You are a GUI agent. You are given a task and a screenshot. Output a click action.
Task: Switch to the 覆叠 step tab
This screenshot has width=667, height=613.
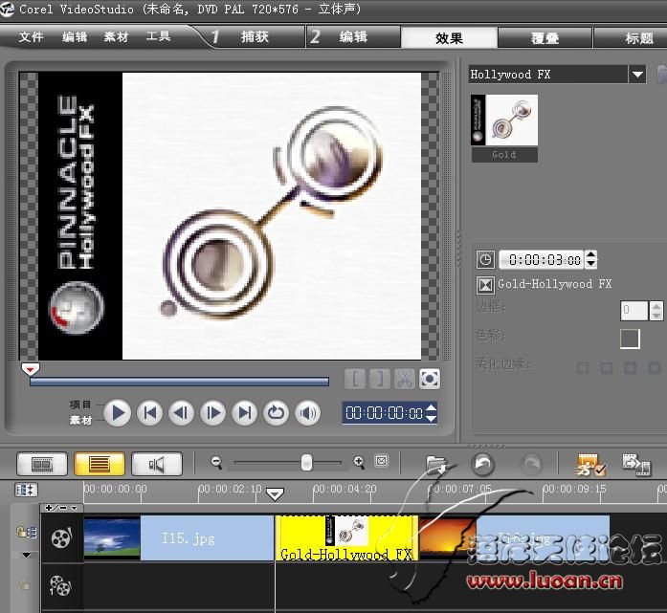pyautogui.click(x=545, y=38)
